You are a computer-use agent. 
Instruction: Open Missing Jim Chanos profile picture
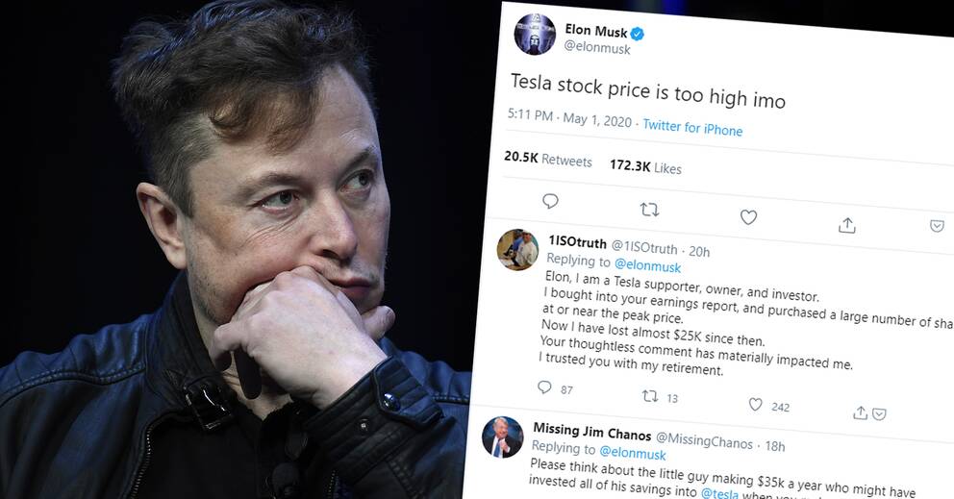502,437
